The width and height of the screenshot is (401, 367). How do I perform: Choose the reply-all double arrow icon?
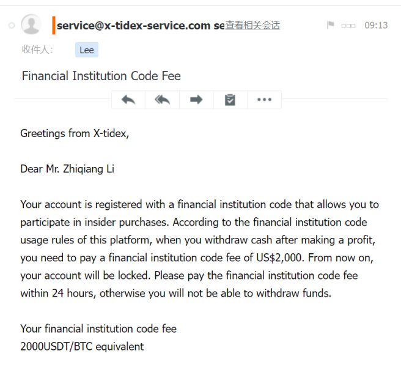pyautogui.click(x=163, y=100)
